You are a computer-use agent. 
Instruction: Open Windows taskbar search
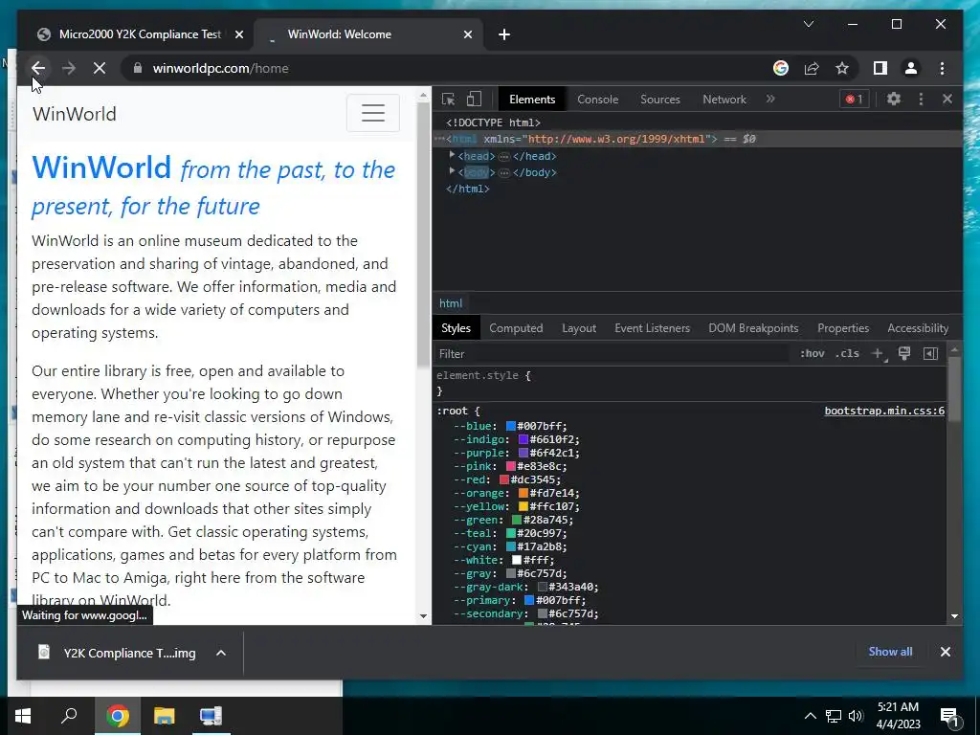[x=69, y=716]
